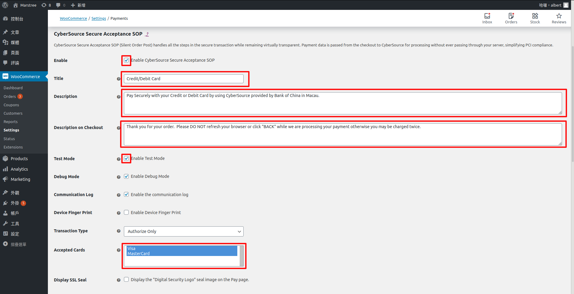Click the return arrow icon beside CyberSource heading

pos(147,34)
